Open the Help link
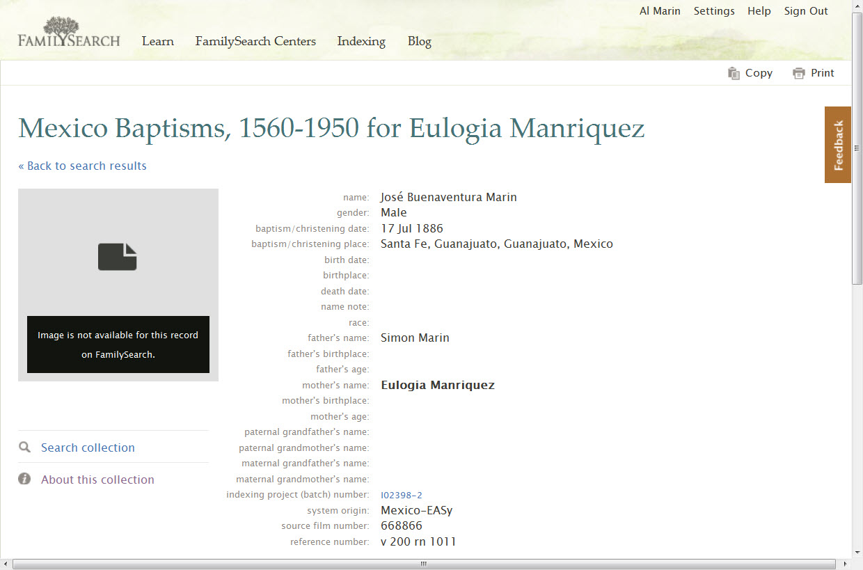Screen dimensions: 863x570 [759, 11]
